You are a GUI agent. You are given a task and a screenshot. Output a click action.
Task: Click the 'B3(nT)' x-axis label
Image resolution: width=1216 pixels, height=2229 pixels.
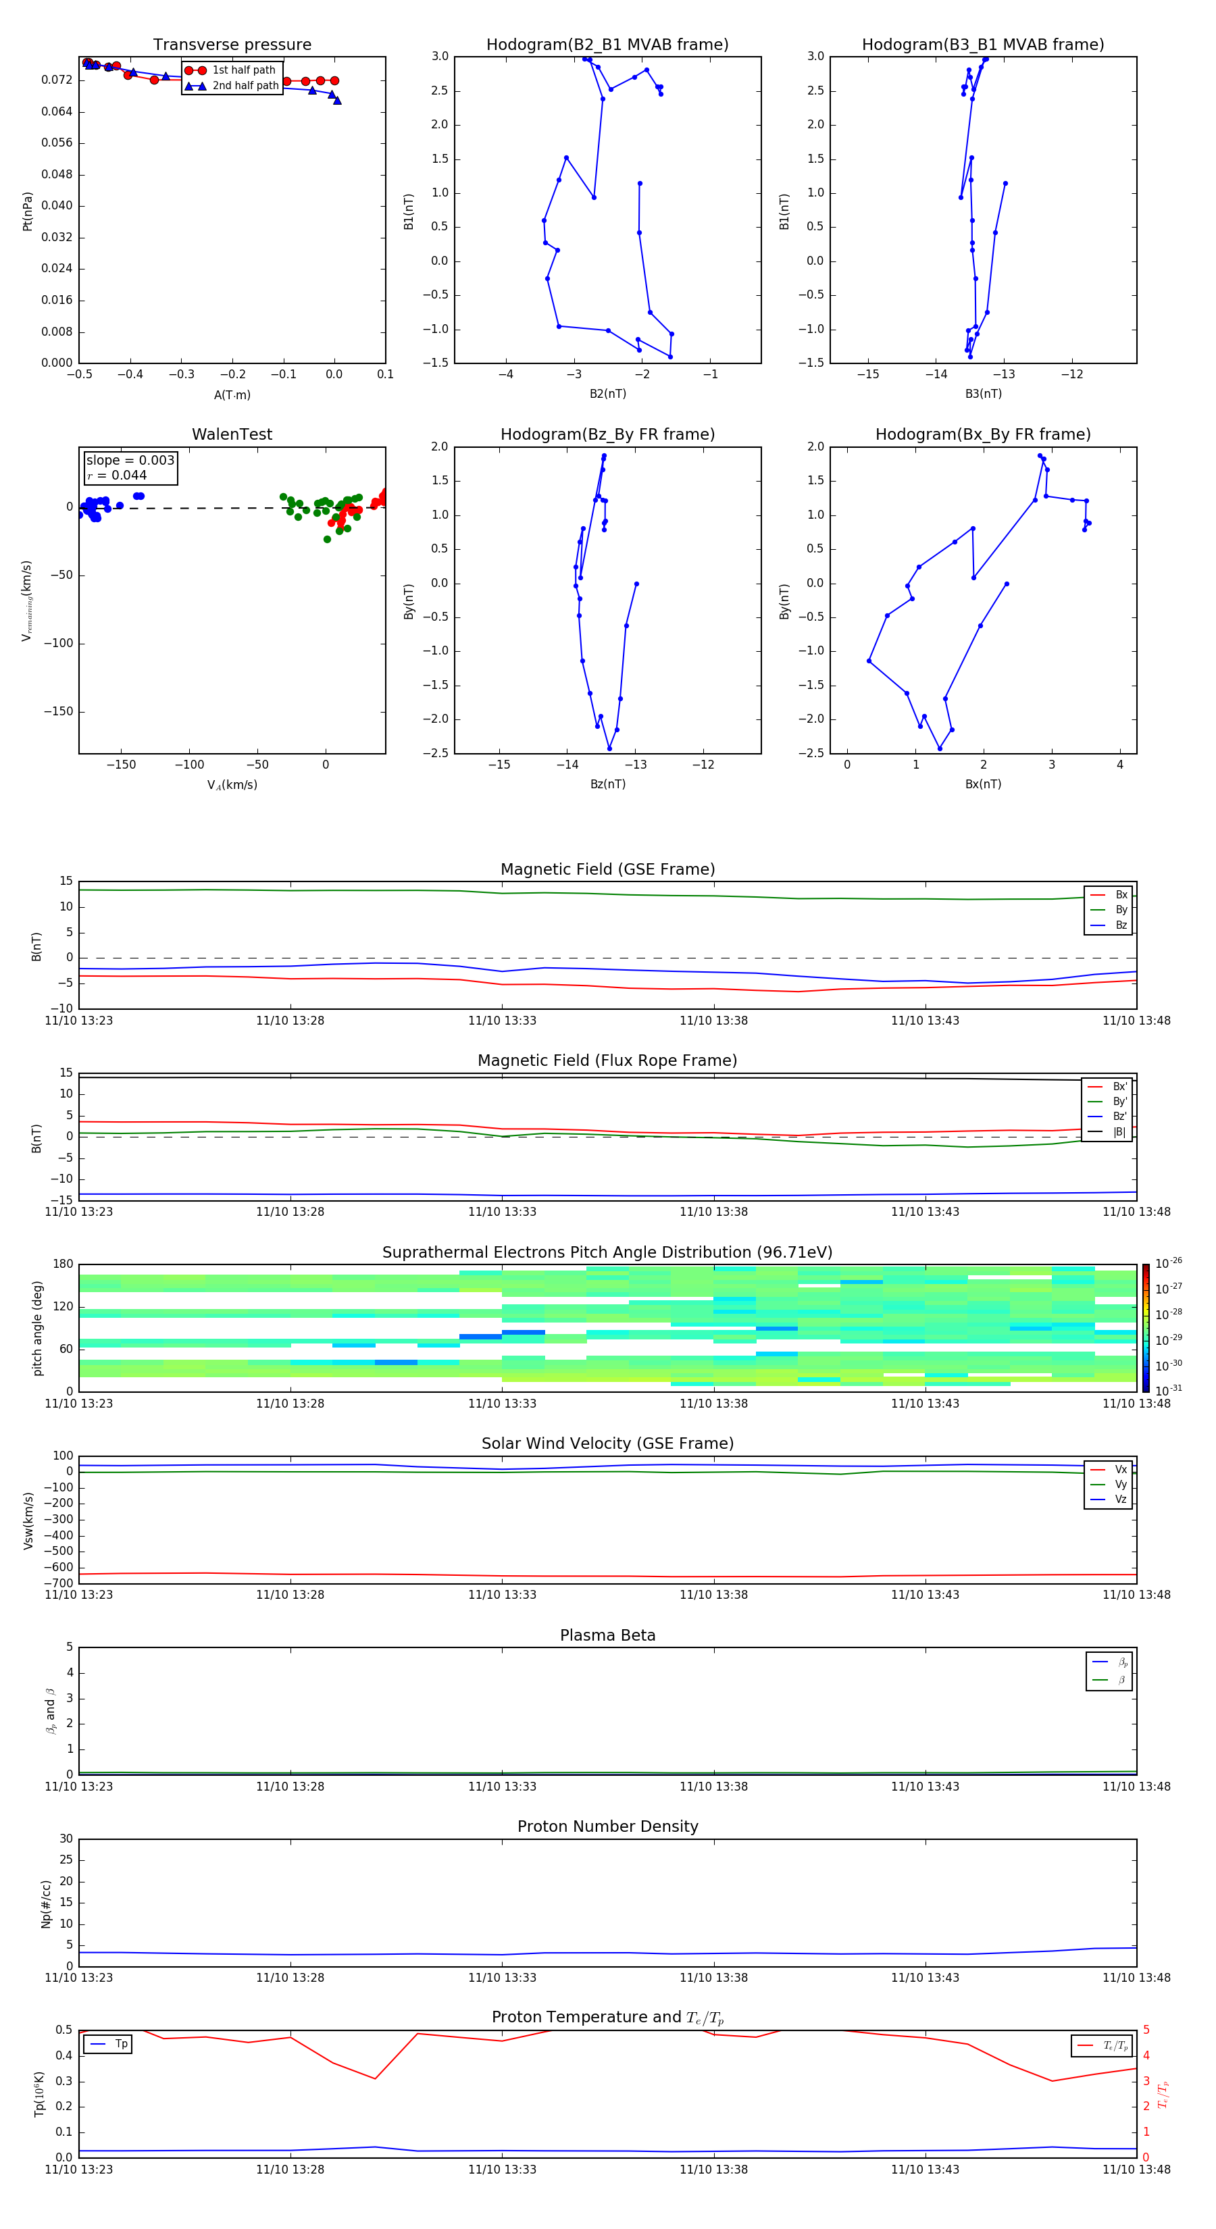click(983, 394)
